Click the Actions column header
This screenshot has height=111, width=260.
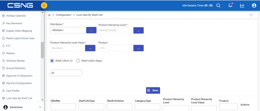[x=245, y=105]
